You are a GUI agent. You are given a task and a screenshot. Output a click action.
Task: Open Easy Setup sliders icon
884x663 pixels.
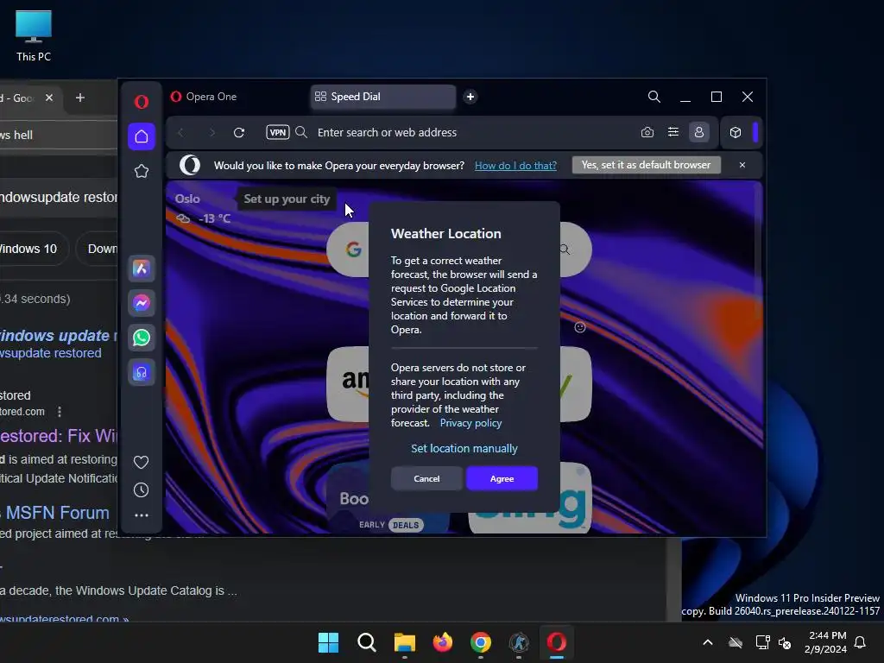(x=673, y=132)
